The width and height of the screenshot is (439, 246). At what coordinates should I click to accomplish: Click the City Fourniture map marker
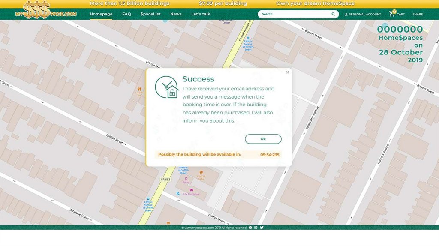pyautogui.click(x=191, y=190)
